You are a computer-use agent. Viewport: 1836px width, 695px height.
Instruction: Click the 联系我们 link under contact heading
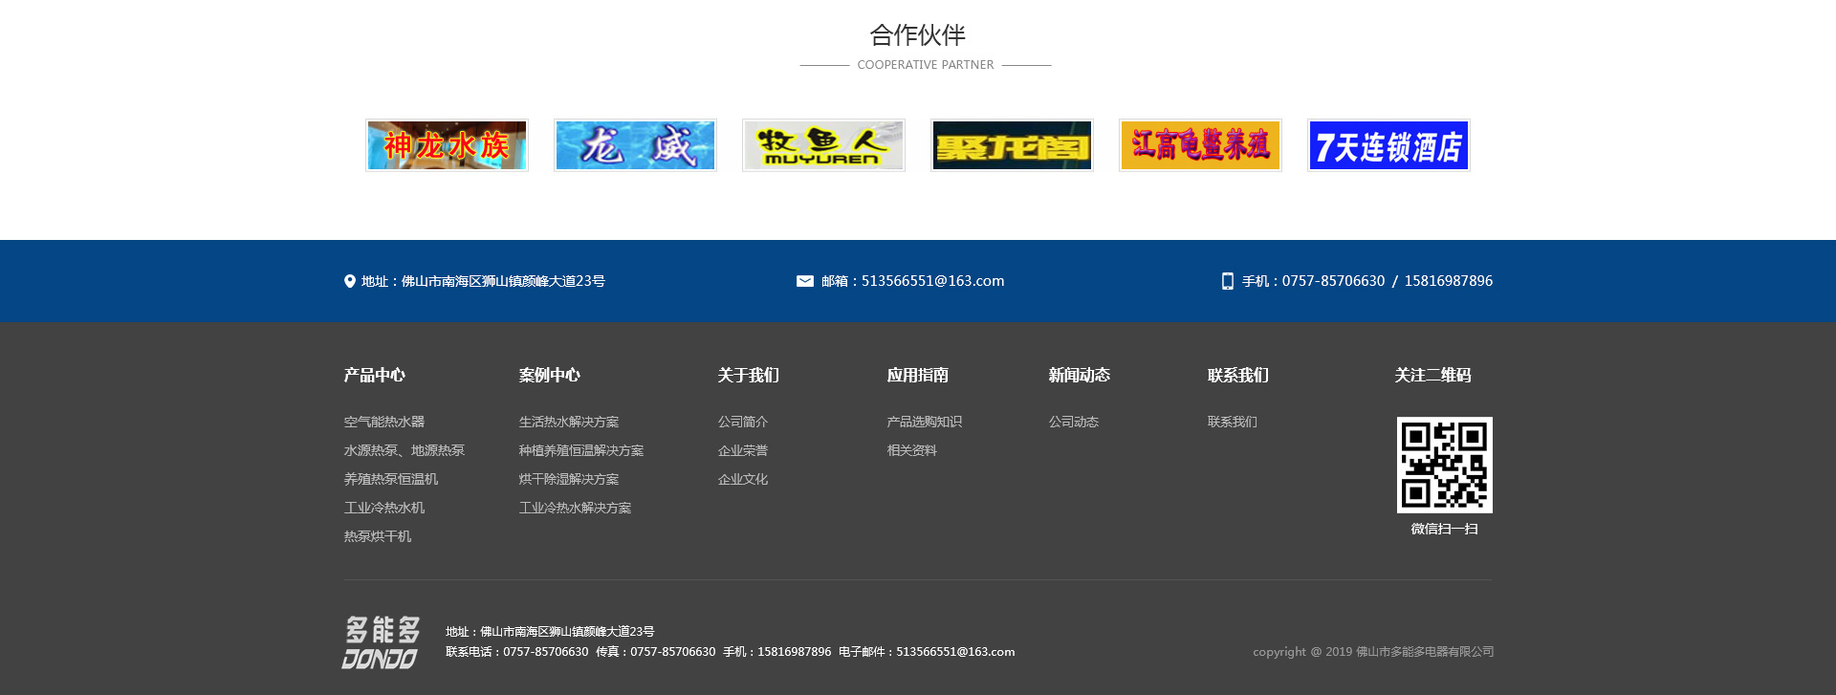[1233, 422]
